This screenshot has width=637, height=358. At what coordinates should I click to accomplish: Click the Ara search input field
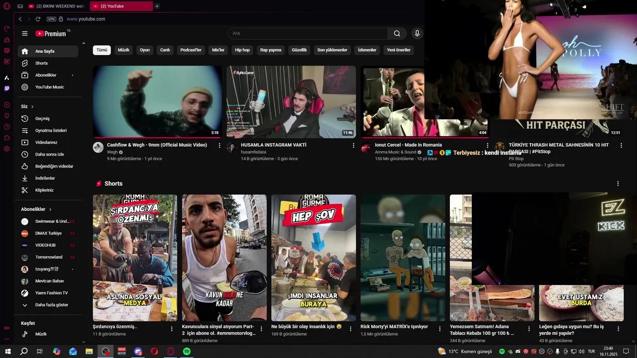tap(308, 33)
